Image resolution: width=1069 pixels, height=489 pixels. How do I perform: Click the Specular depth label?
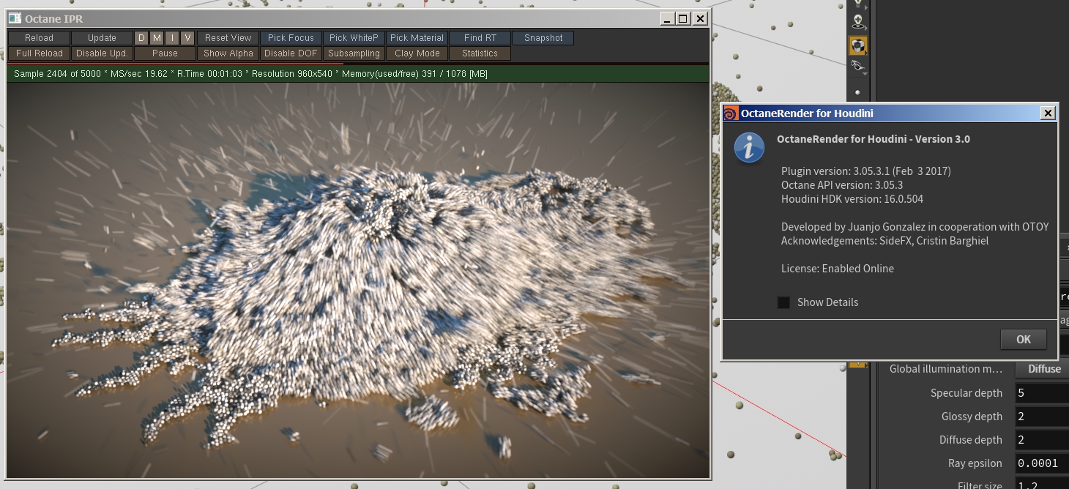pyautogui.click(x=966, y=393)
